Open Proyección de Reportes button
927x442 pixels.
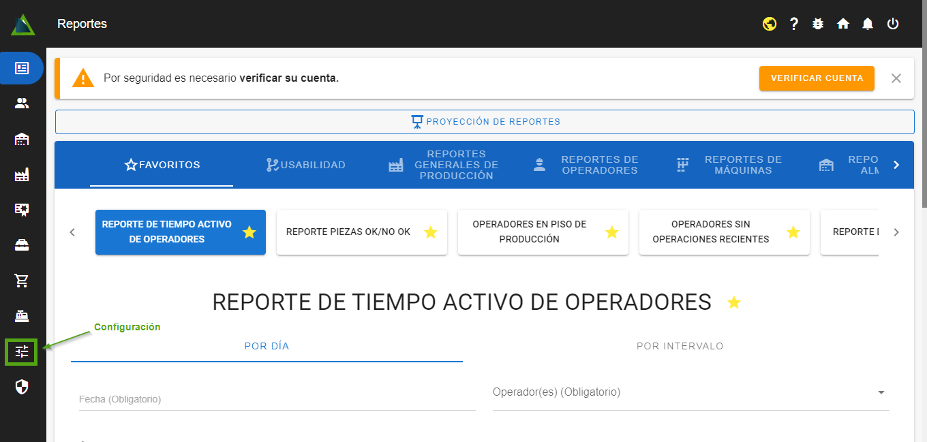(485, 122)
